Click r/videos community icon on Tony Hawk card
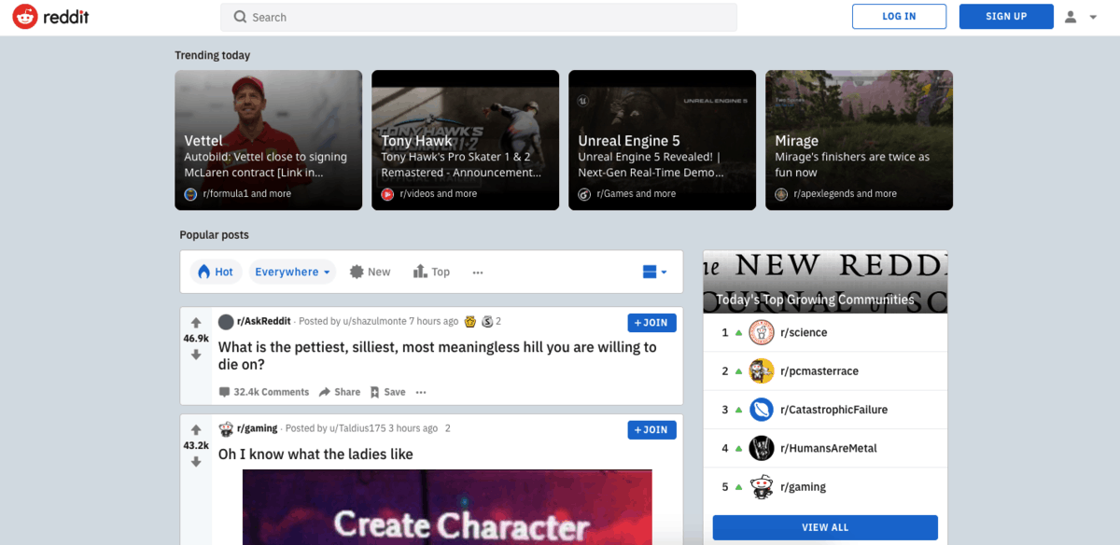The height and width of the screenshot is (545, 1120). click(387, 194)
